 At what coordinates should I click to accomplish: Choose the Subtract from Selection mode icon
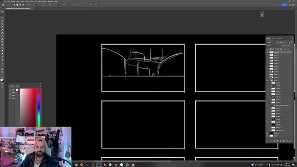click(x=20, y=5)
